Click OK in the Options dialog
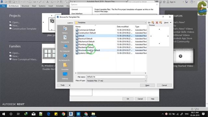Image resolution: width=208 pixels, height=117 pixels. point(128,99)
